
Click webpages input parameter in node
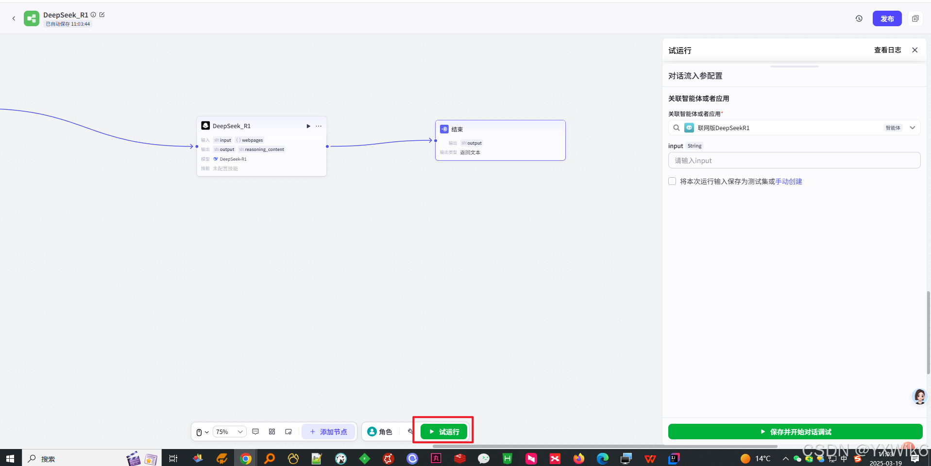[x=250, y=140]
